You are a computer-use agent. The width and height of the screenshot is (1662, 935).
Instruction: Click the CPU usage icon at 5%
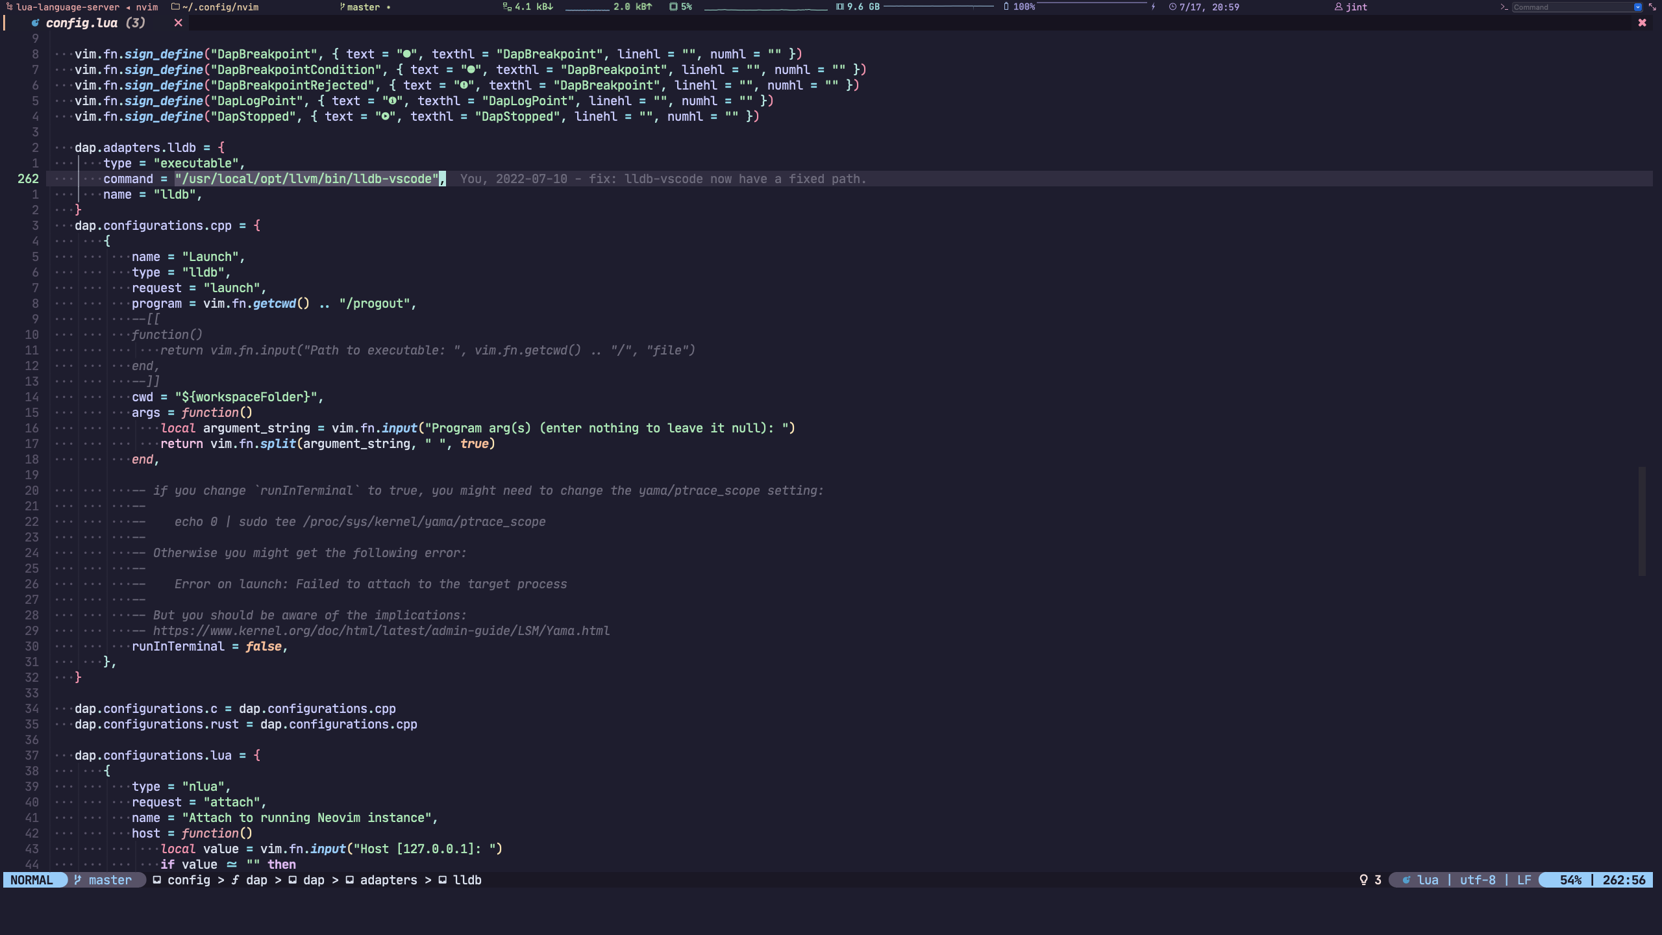(x=673, y=7)
